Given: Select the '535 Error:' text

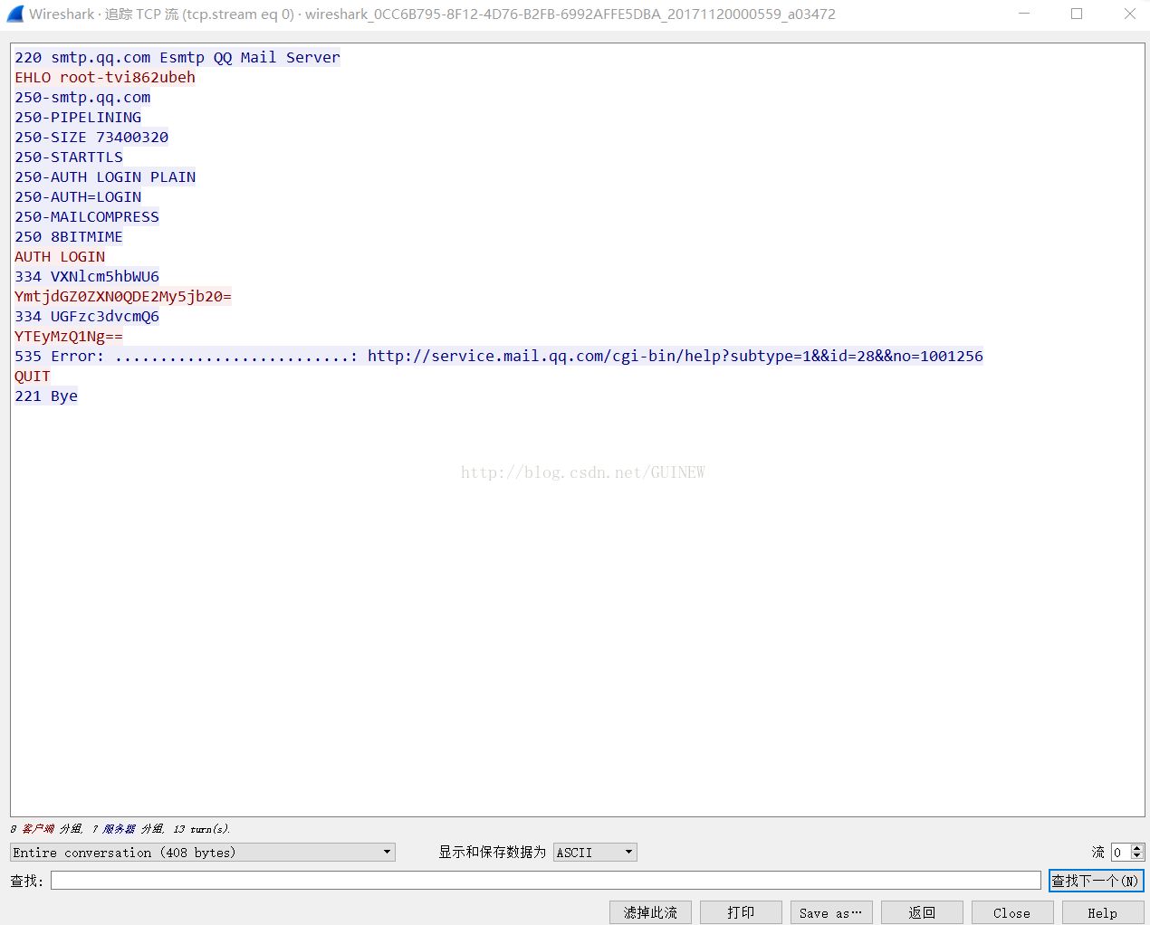Looking at the screenshot, I should [59, 356].
